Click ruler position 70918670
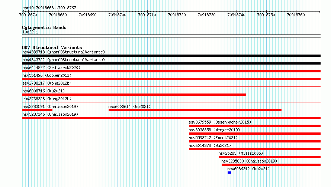Screen dimensions: 331x187 point(28,15)
